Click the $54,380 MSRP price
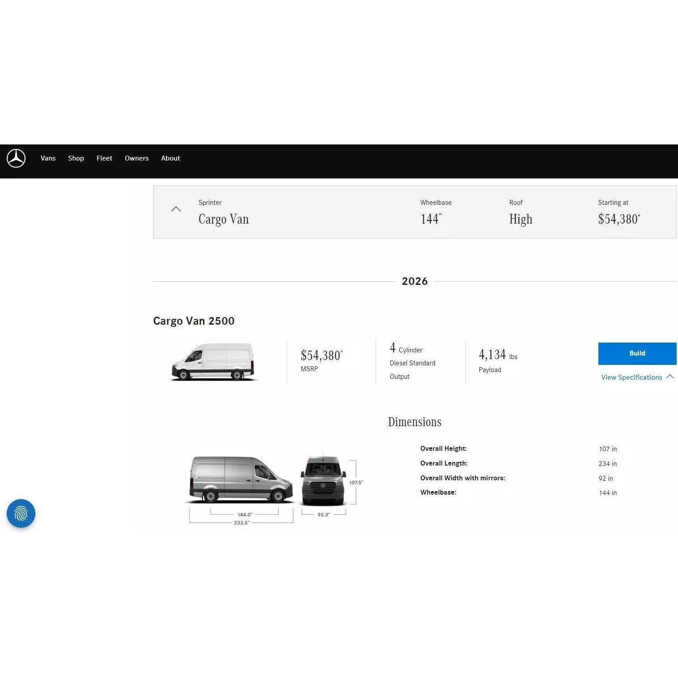Screen dimensions: 678x678 (321, 356)
